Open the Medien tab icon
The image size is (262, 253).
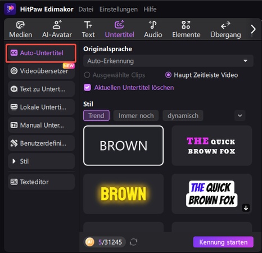pyautogui.click(x=20, y=25)
